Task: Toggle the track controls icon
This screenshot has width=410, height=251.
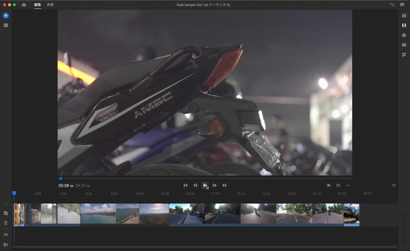Action: coord(6,235)
